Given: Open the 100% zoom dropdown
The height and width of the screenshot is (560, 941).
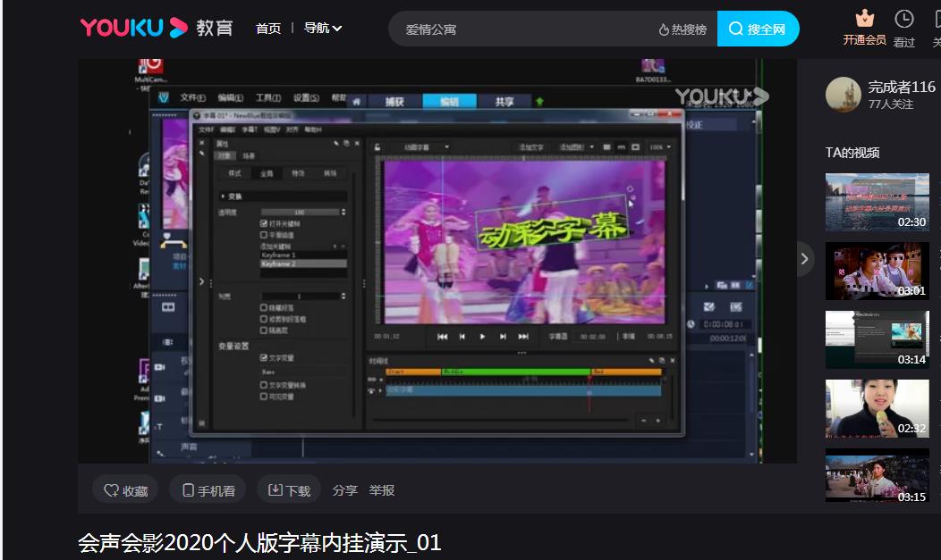Looking at the screenshot, I should pyautogui.click(x=660, y=147).
